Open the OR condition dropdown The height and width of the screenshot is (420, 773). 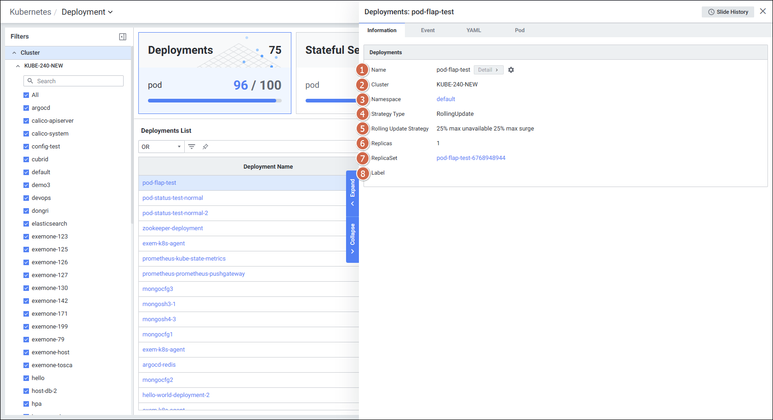[161, 147]
